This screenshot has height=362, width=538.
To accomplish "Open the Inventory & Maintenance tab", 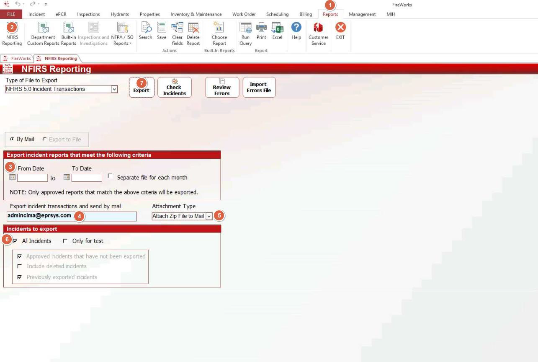I will point(196,14).
